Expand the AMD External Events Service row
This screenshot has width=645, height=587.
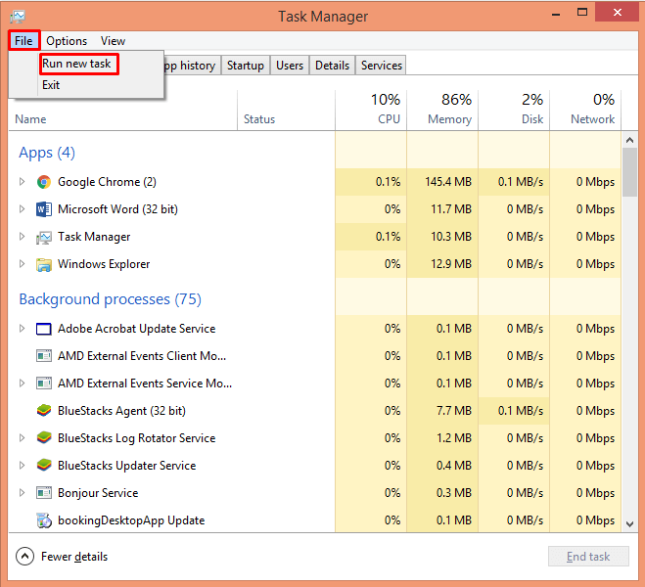(x=23, y=384)
